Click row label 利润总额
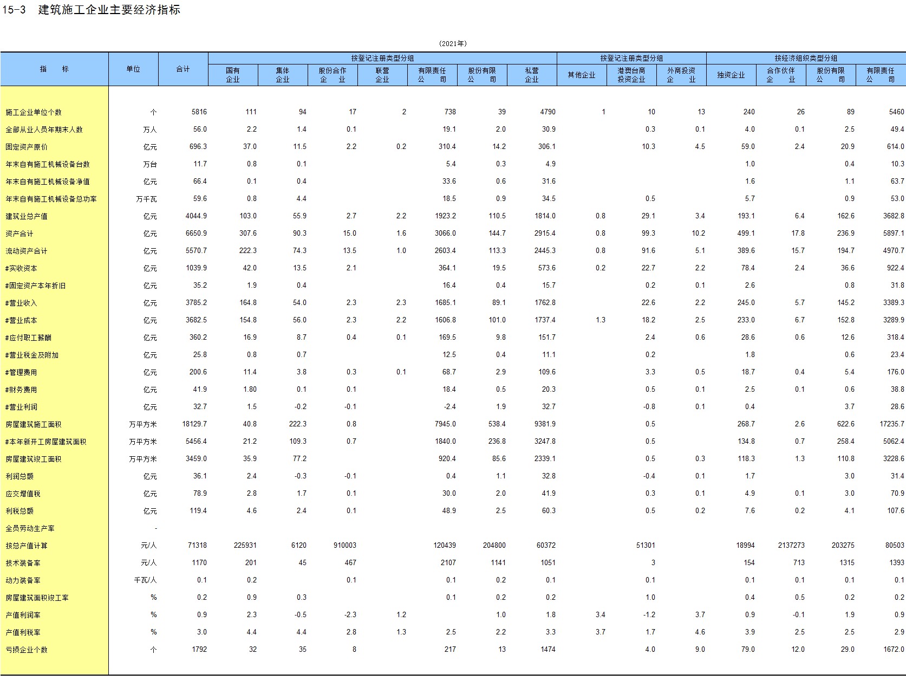The width and height of the screenshot is (906, 693). 19,476
